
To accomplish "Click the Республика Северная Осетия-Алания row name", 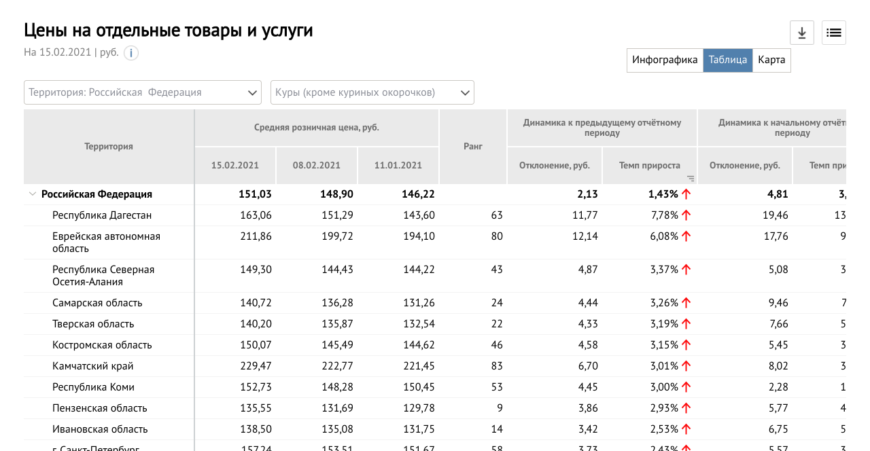I will point(103,276).
